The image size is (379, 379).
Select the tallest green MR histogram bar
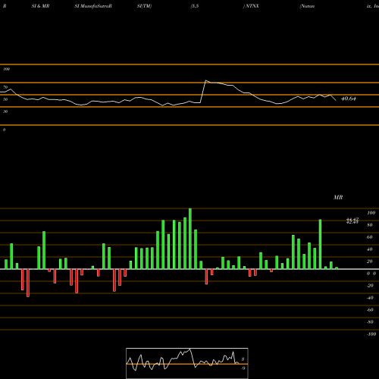(190, 239)
